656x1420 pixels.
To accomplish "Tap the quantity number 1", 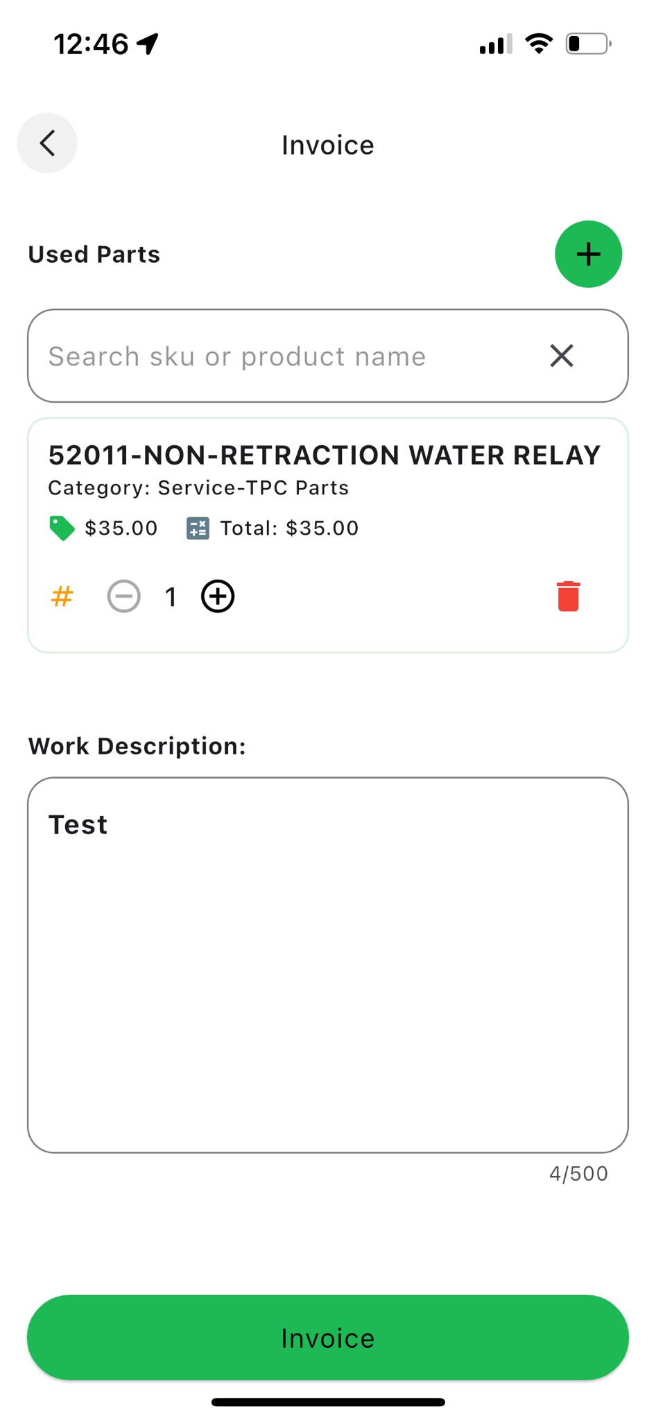I will [171, 596].
